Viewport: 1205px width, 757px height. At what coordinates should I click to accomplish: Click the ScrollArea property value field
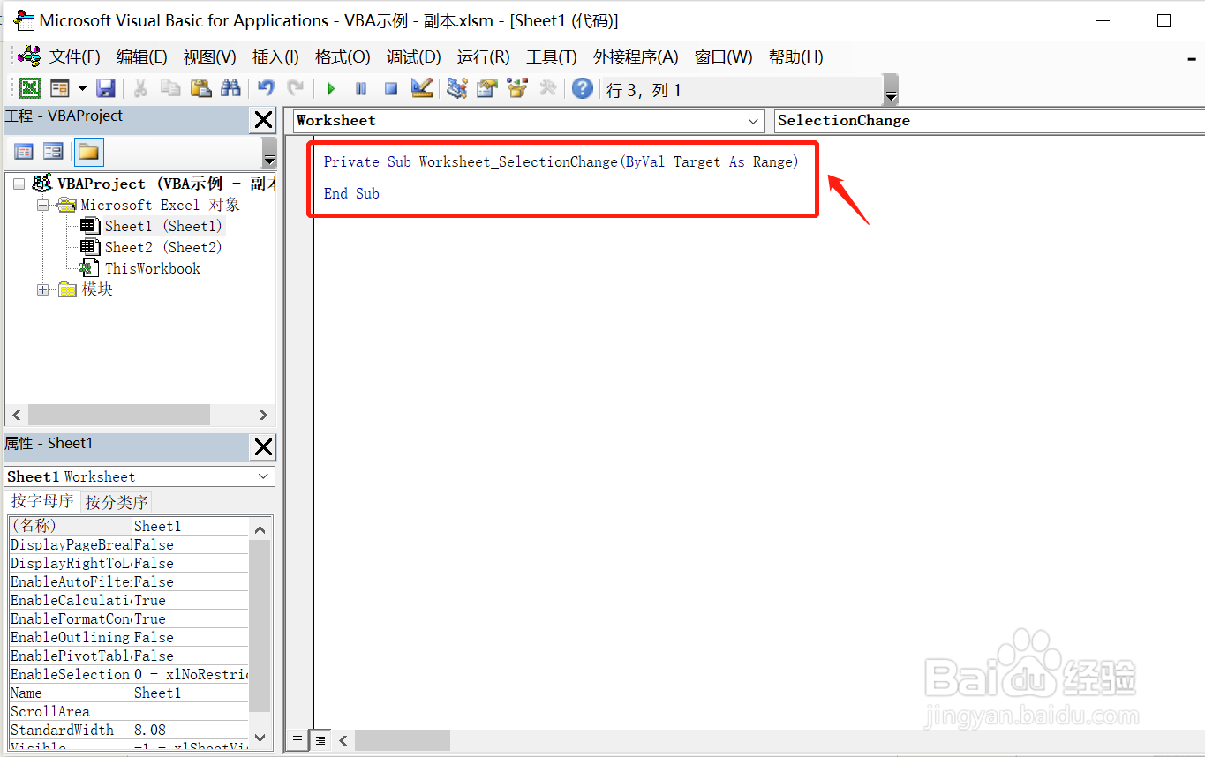point(190,711)
